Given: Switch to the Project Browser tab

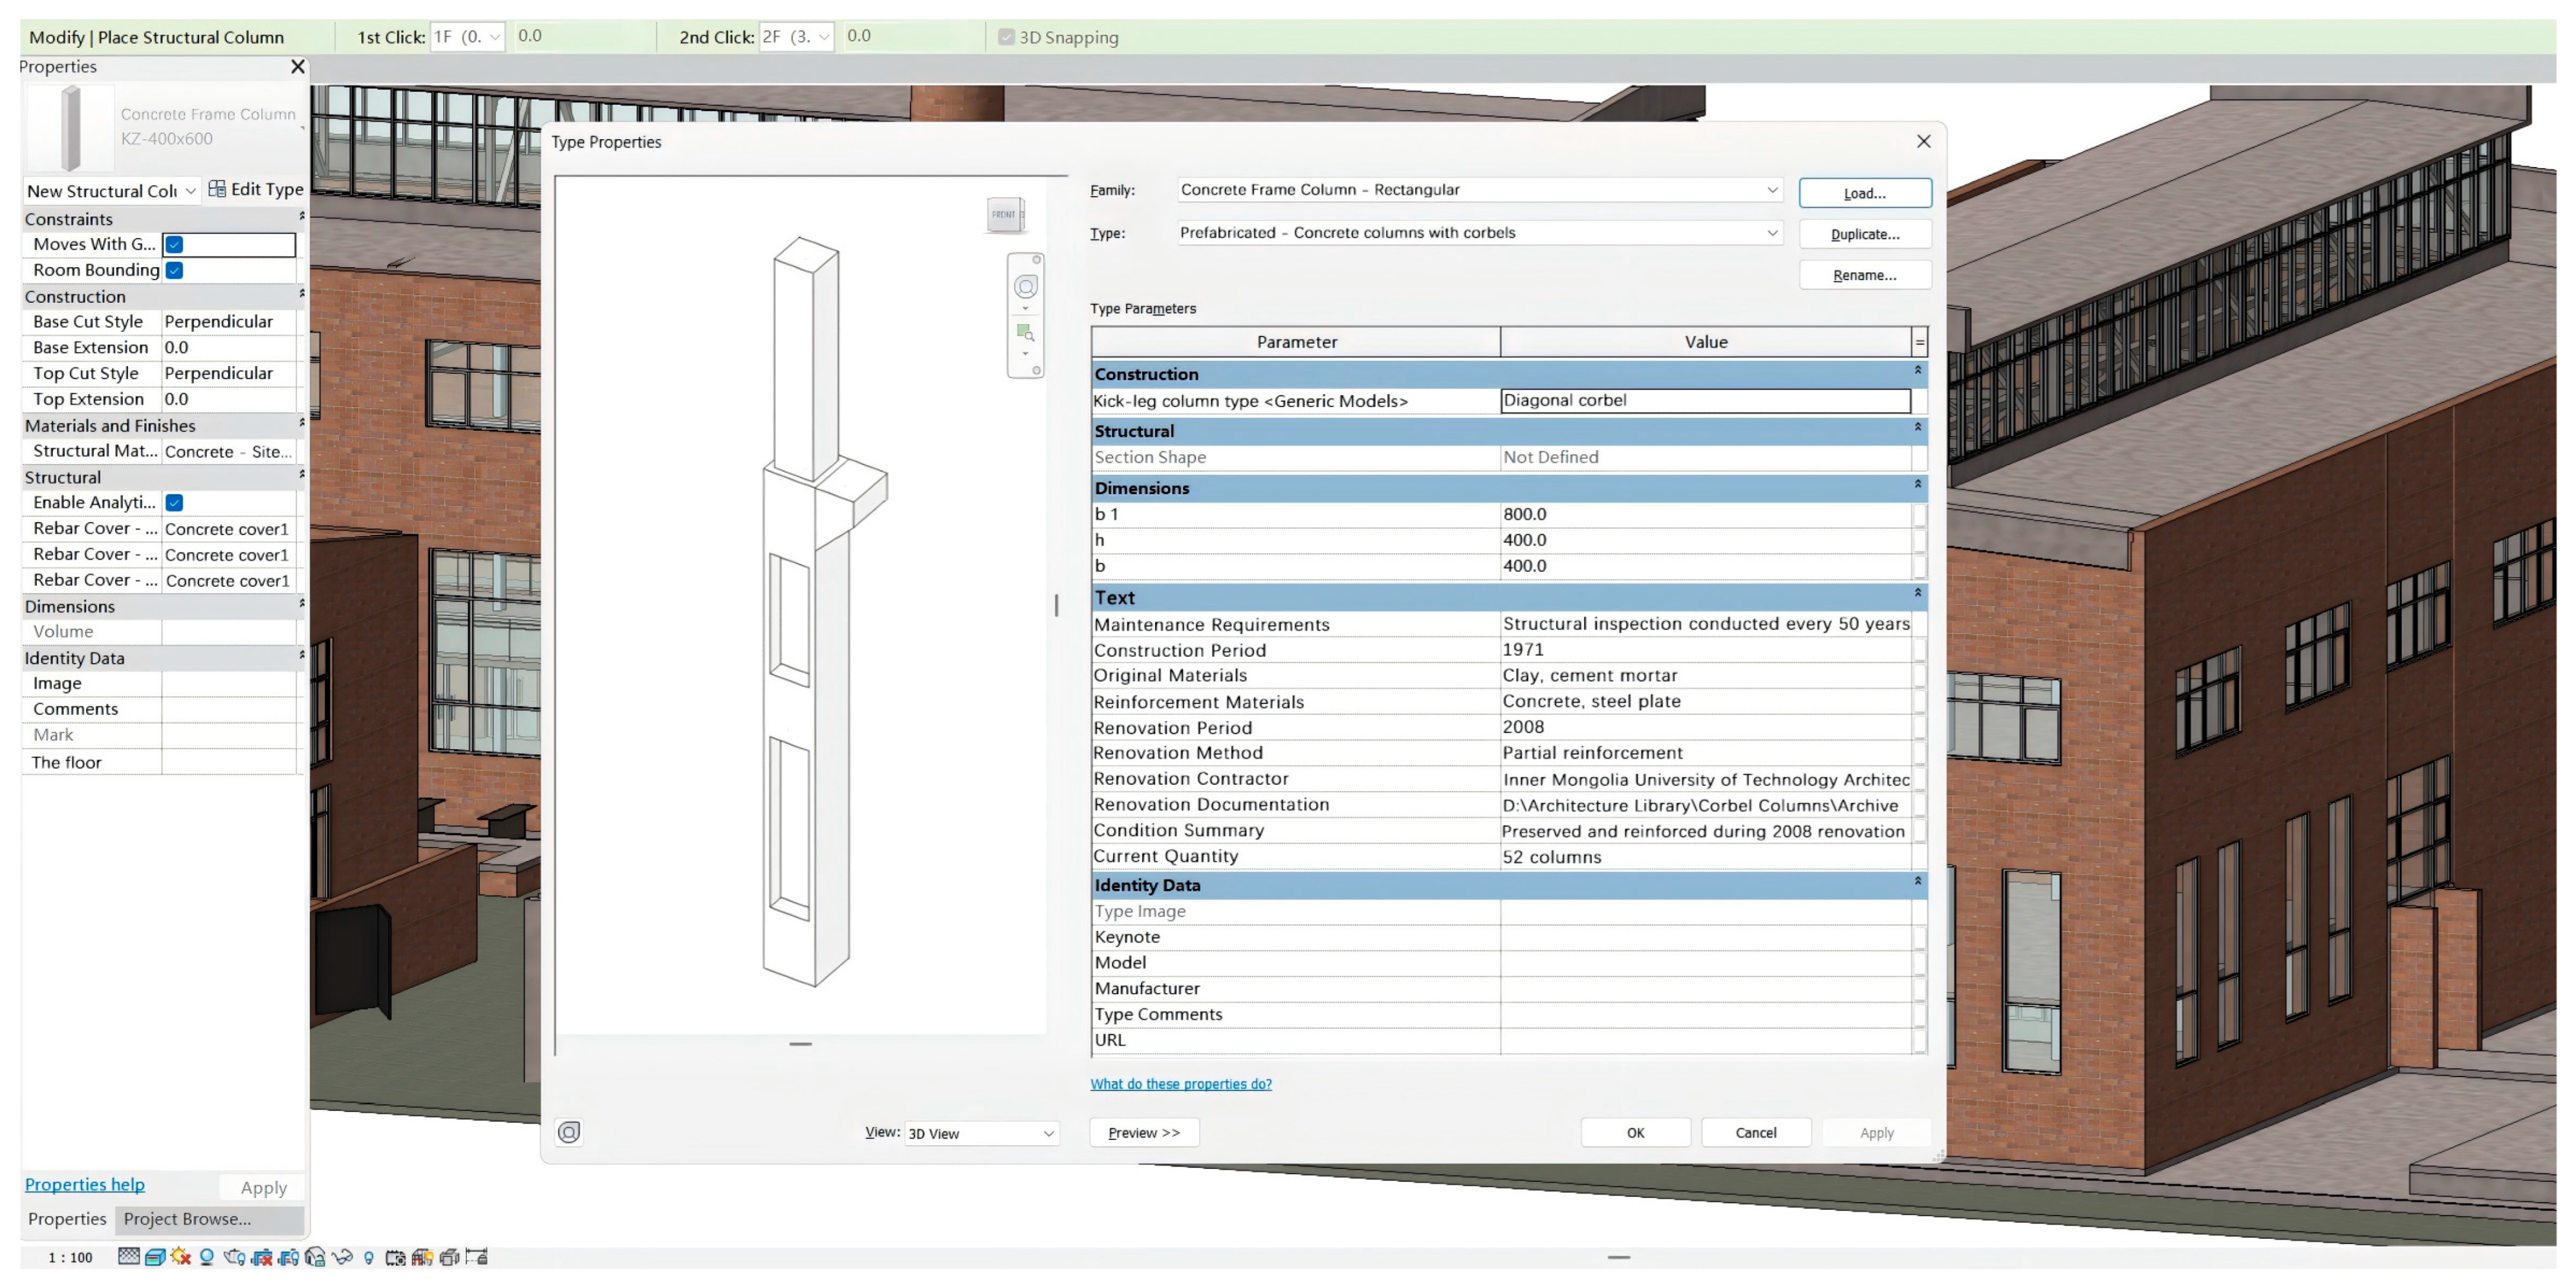Looking at the screenshot, I should click(187, 1219).
